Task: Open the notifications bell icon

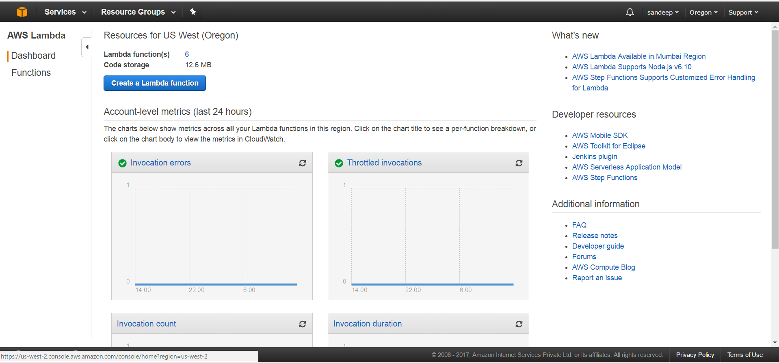Action: point(630,12)
